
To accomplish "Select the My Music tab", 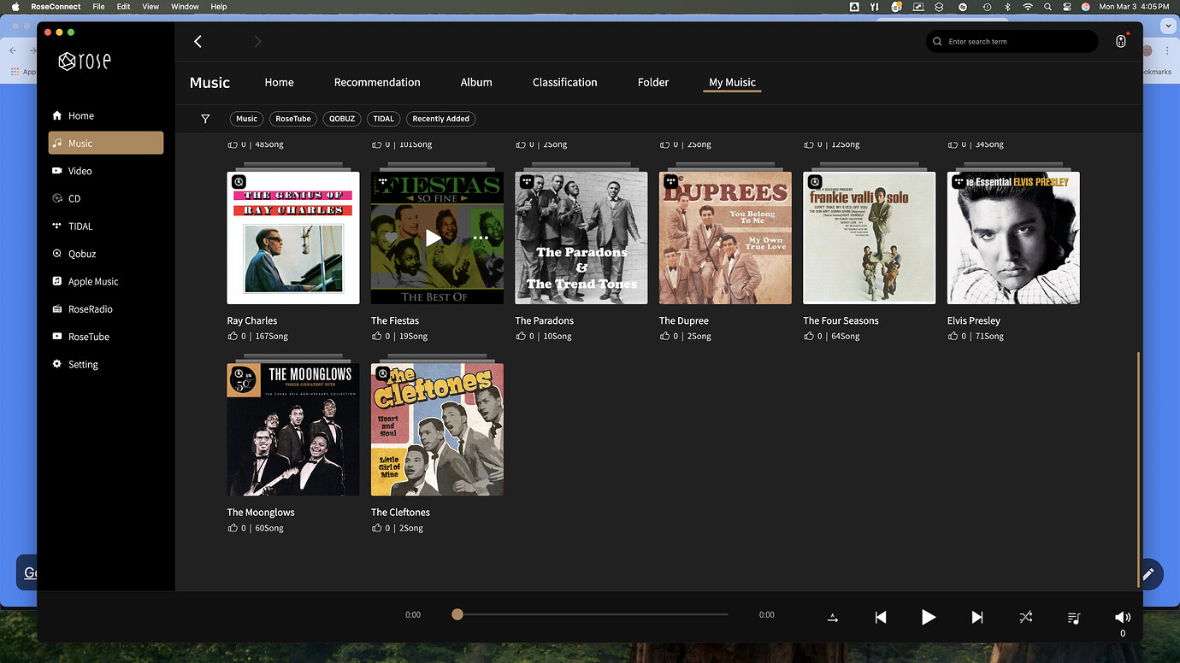I will (x=732, y=82).
